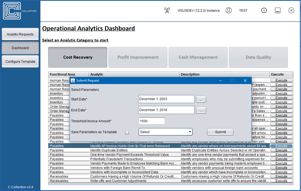Minimize the Submit Request dialog
Image resolution: width=301 pixels, height=191 pixels.
(x=220, y=80)
